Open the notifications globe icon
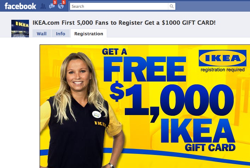 60,6
